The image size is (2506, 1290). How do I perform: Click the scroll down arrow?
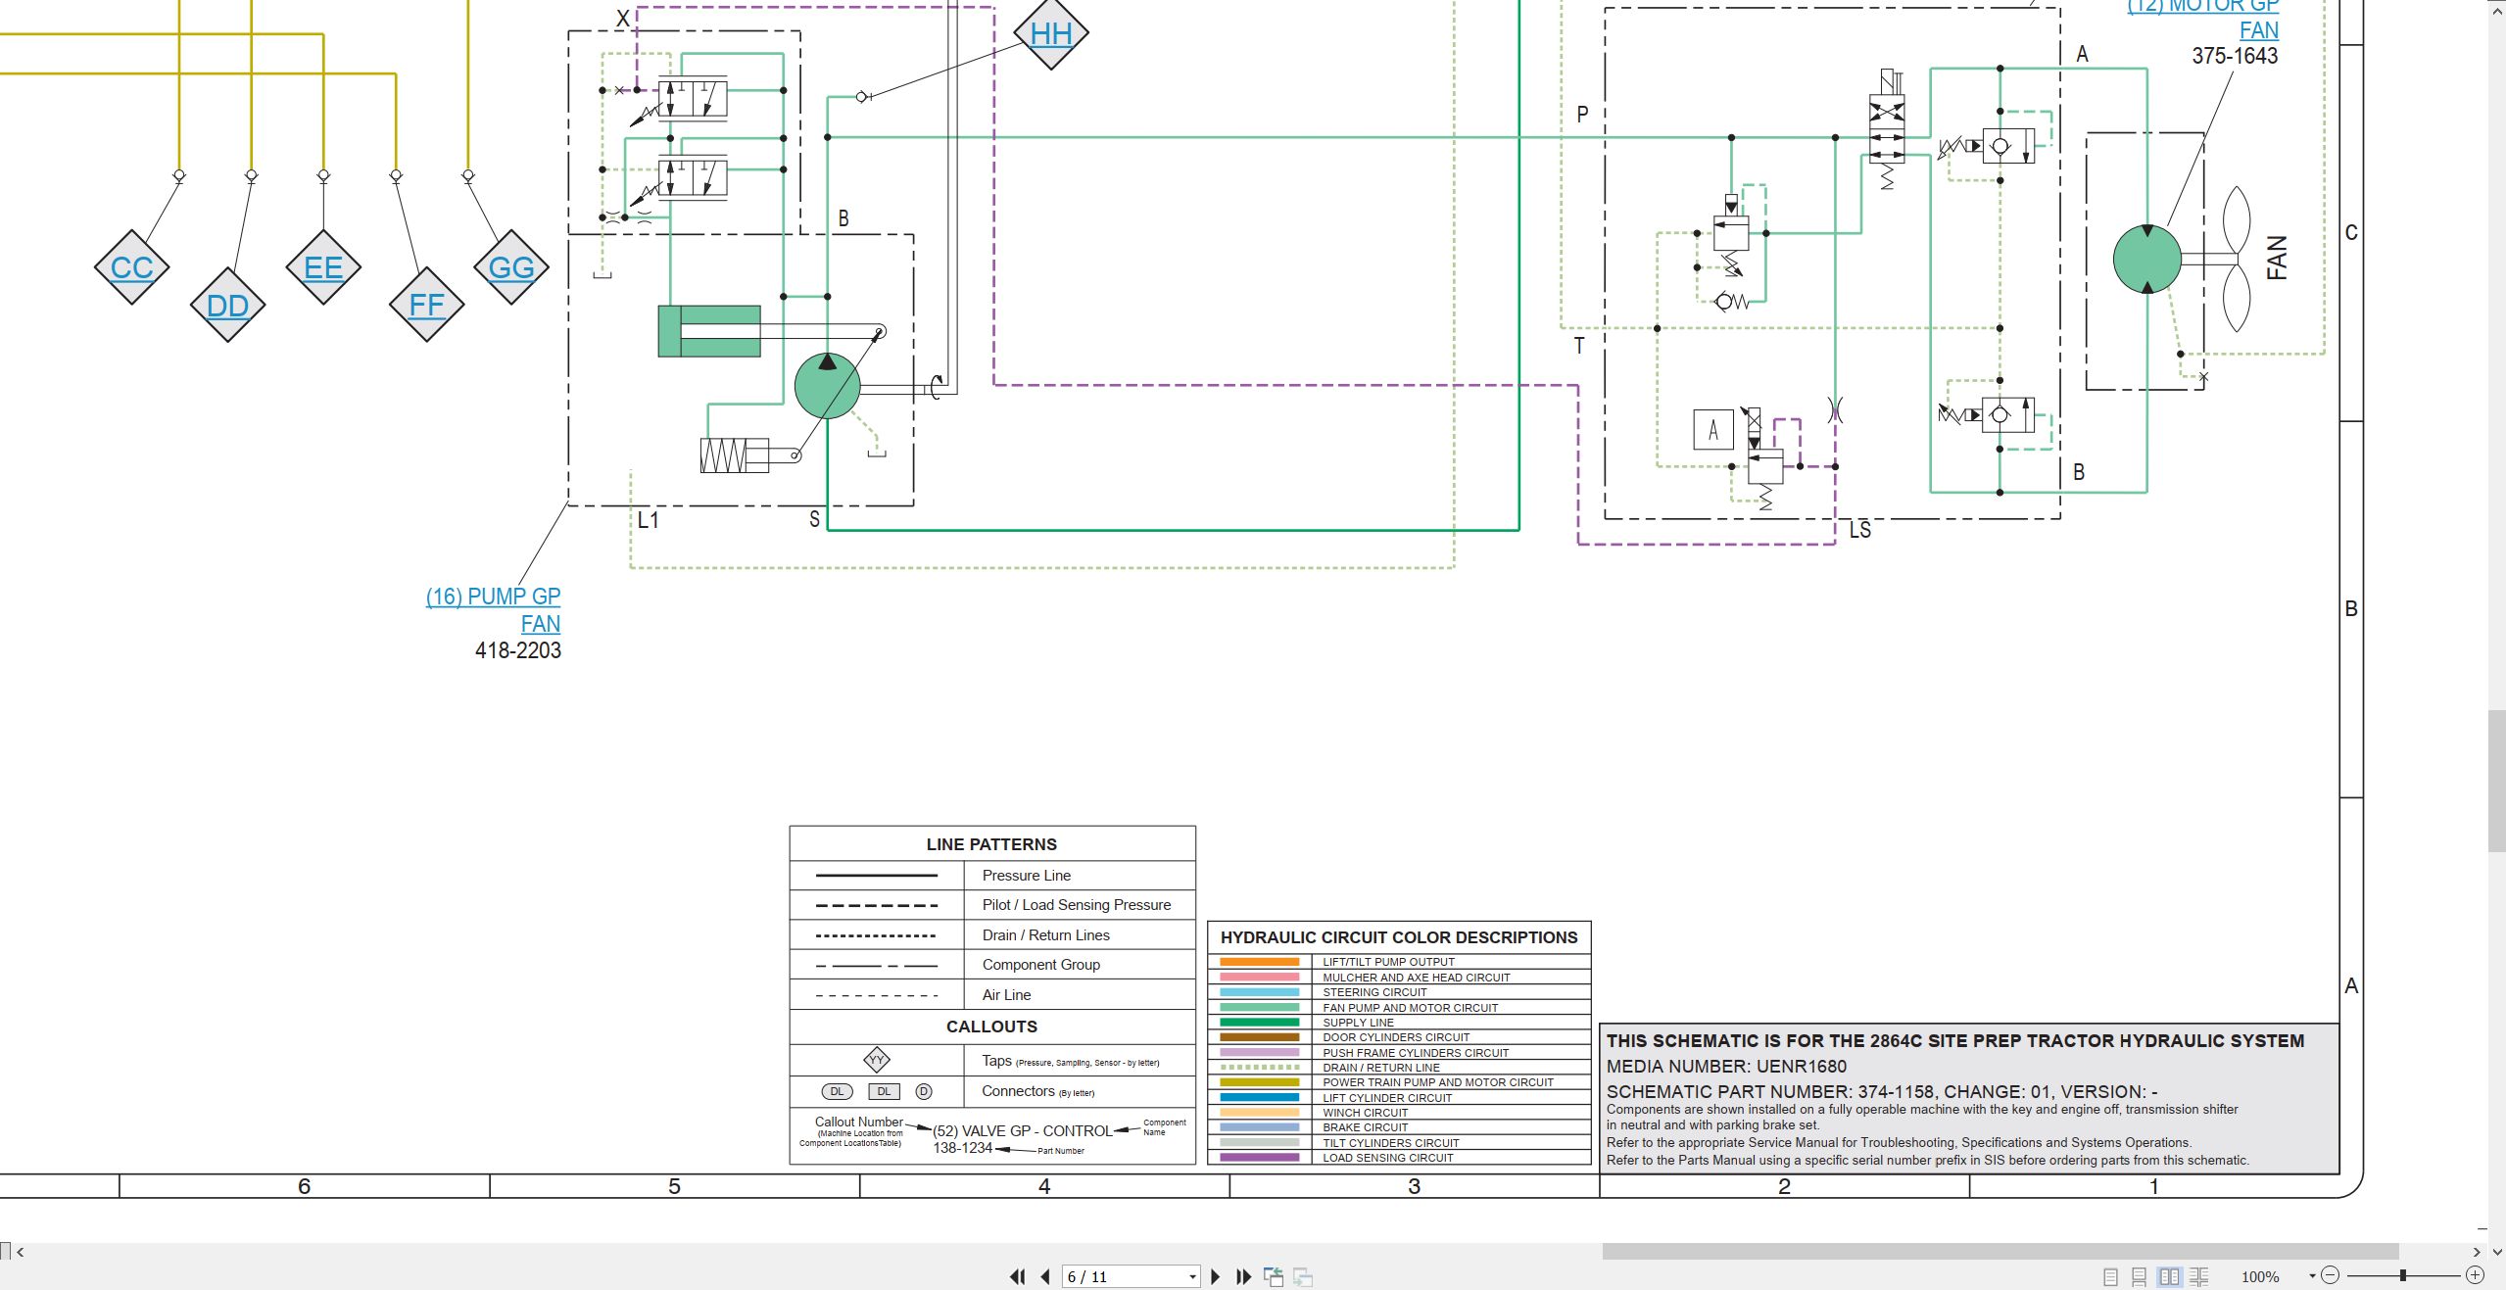(x=2497, y=1252)
